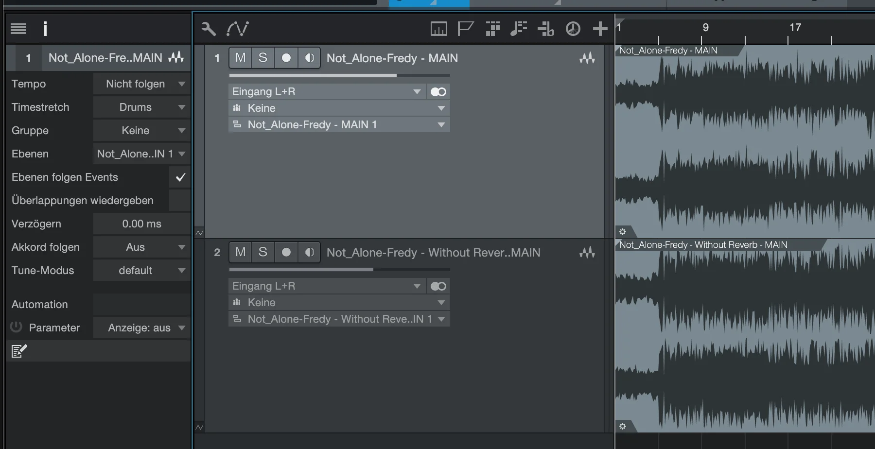Toggle Parameter automation power button
Screen dimensions: 875x449
click(16, 327)
